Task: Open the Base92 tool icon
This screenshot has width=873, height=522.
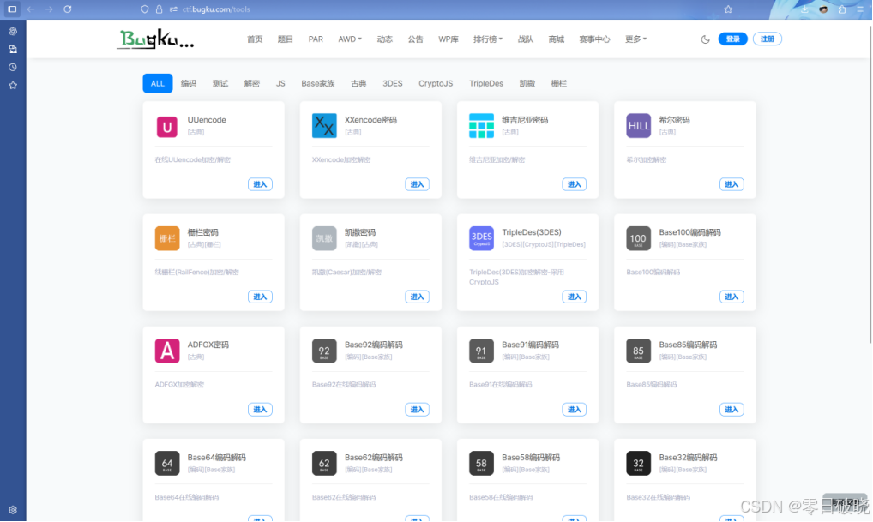Action: [x=324, y=351]
